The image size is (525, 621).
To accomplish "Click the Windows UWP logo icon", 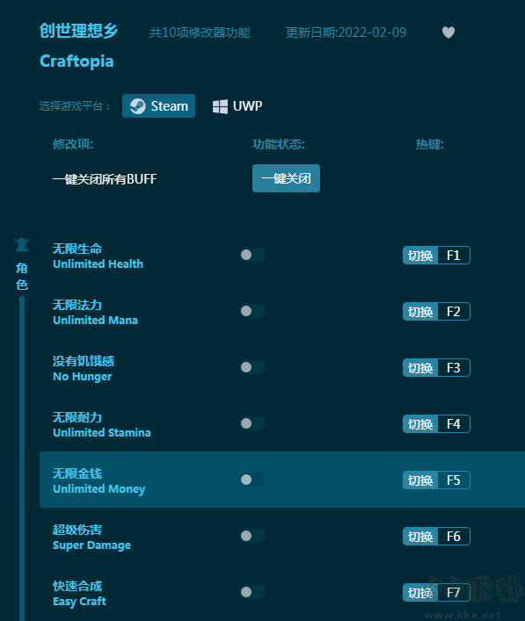I will (220, 106).
